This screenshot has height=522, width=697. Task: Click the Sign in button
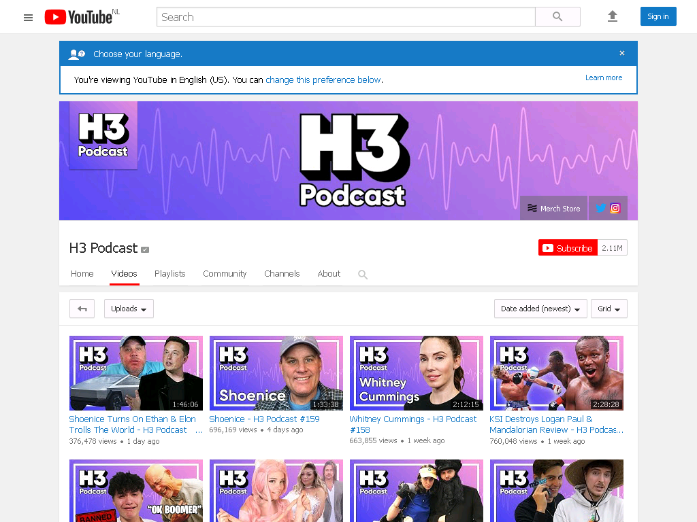point(658,16)
